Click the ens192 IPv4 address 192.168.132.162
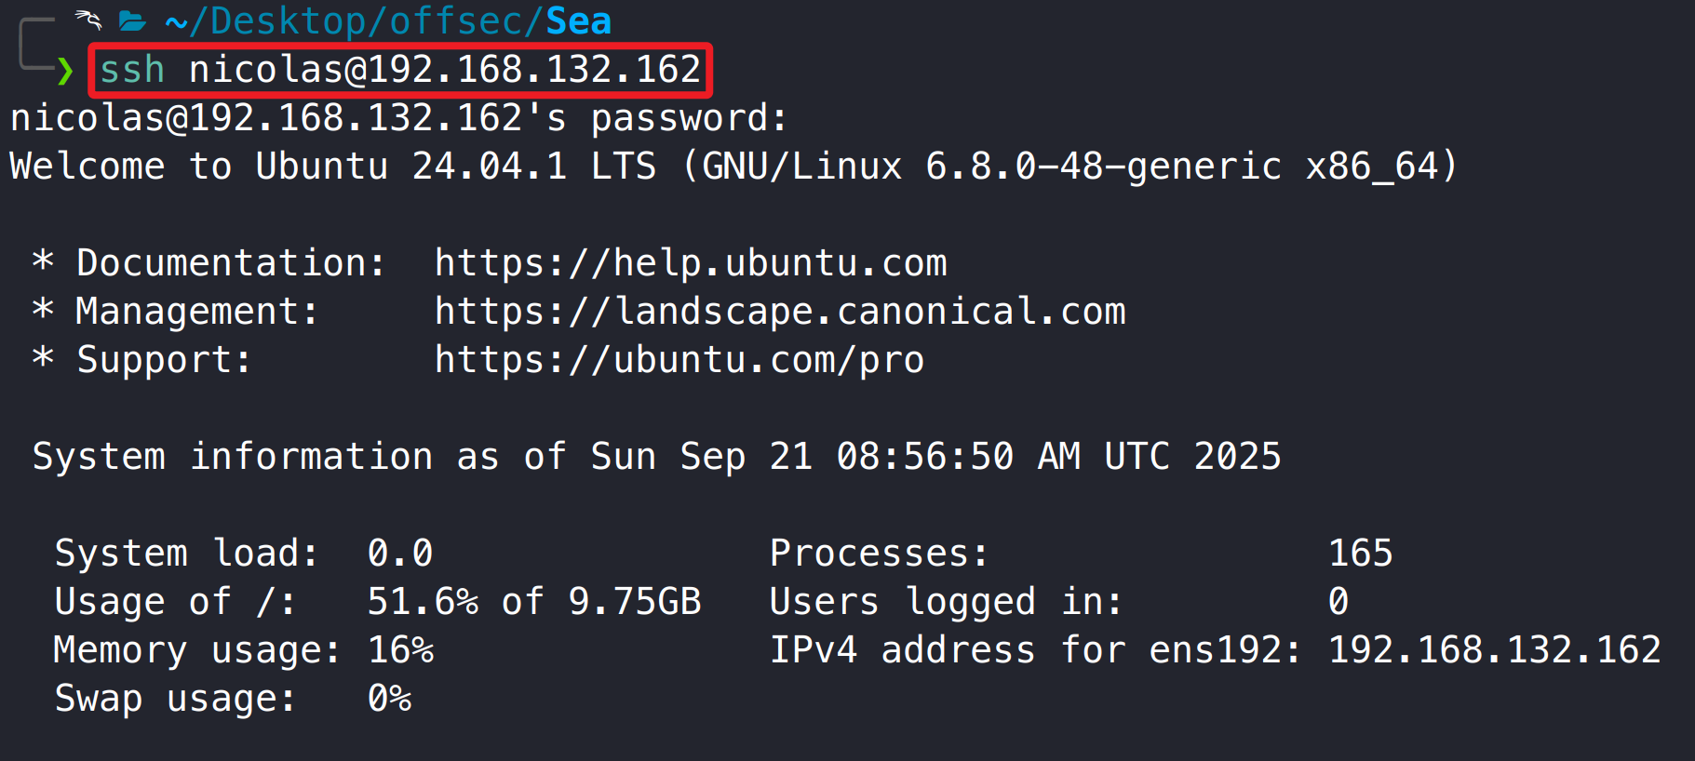 coord(1494,650)
